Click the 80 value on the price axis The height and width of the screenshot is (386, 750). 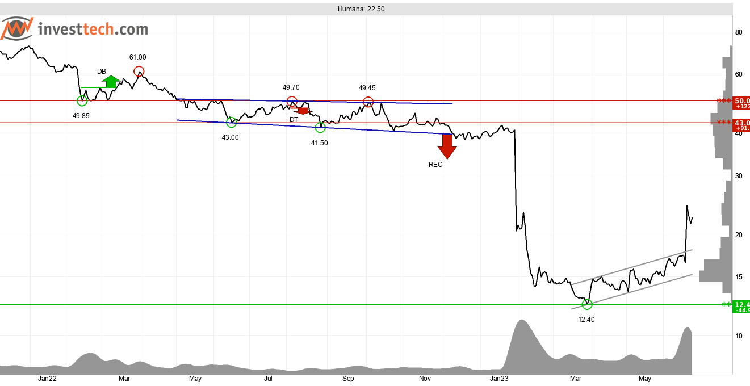pos(739,32)
